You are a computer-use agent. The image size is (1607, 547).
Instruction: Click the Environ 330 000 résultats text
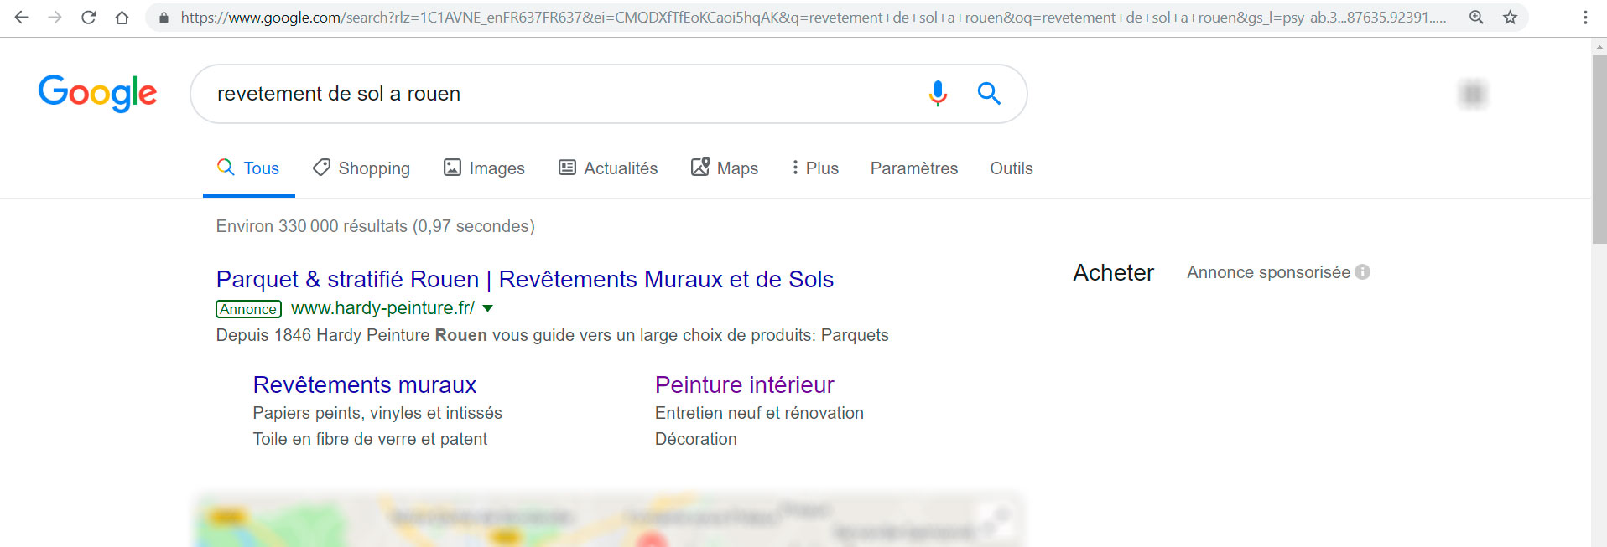(376, 226)
